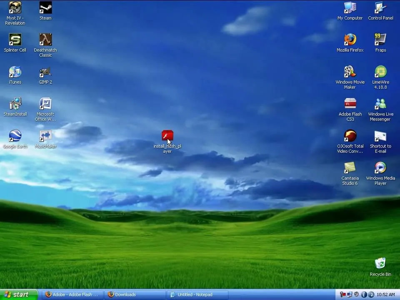Click the 10:52 AM system clock

coord(386,295)
